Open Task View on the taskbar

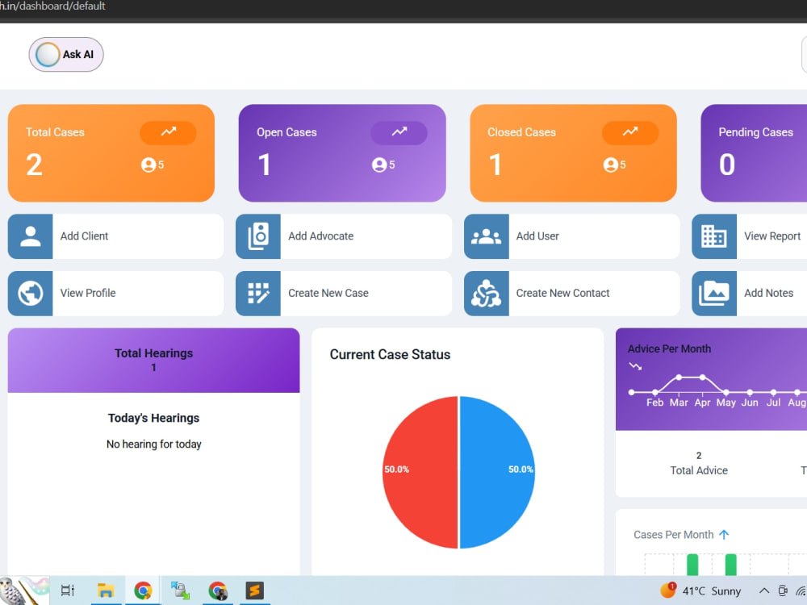tap(68, 590)
